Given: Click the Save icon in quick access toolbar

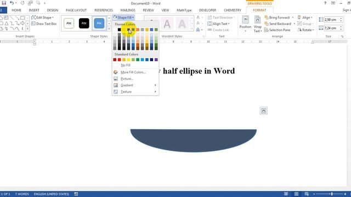Looking at the screenshot, I should 4,3.
